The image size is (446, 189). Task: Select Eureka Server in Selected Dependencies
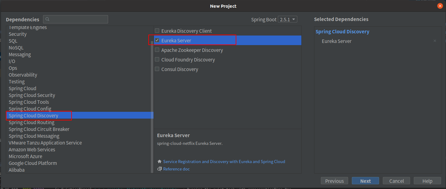click(x=337, y=41)
